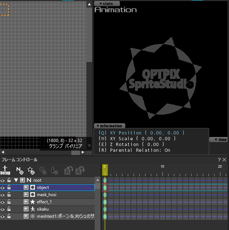
Task: Click the second greyed A-arrow toolbar icon
Action: click(80, 171)
